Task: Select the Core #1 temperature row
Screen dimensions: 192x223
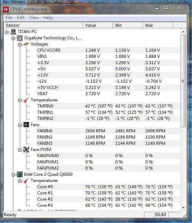Action: coord(108,193)
